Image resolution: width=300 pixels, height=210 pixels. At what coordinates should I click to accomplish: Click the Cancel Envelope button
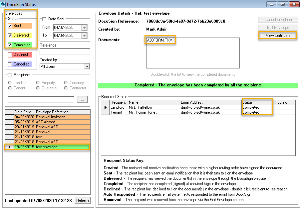[278, 20]
